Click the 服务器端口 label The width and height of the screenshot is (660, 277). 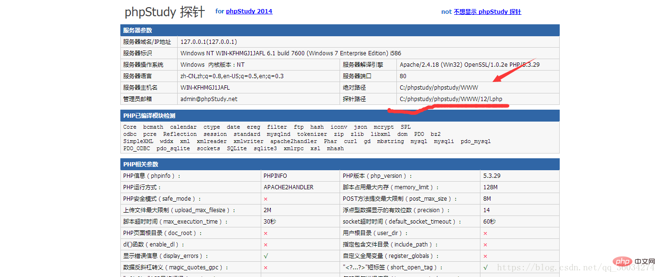point(357,76)
